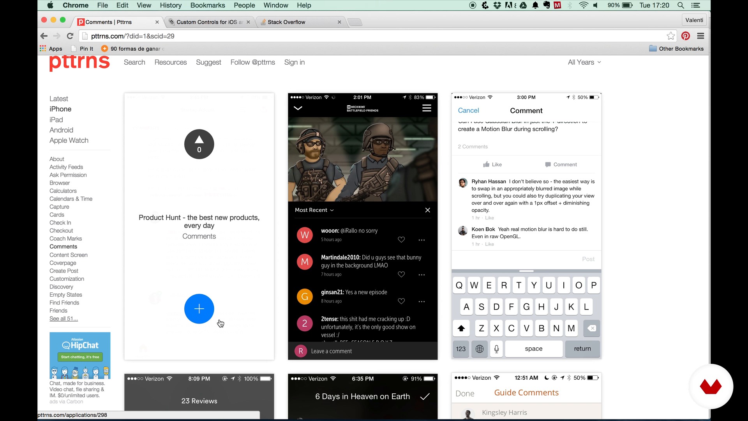Open the Wi-Fi status menu

pyautogui.click(x=583, y=5)
